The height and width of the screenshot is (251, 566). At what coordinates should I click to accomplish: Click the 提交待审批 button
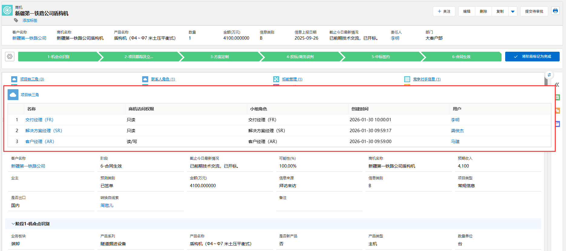click(534, 11)
